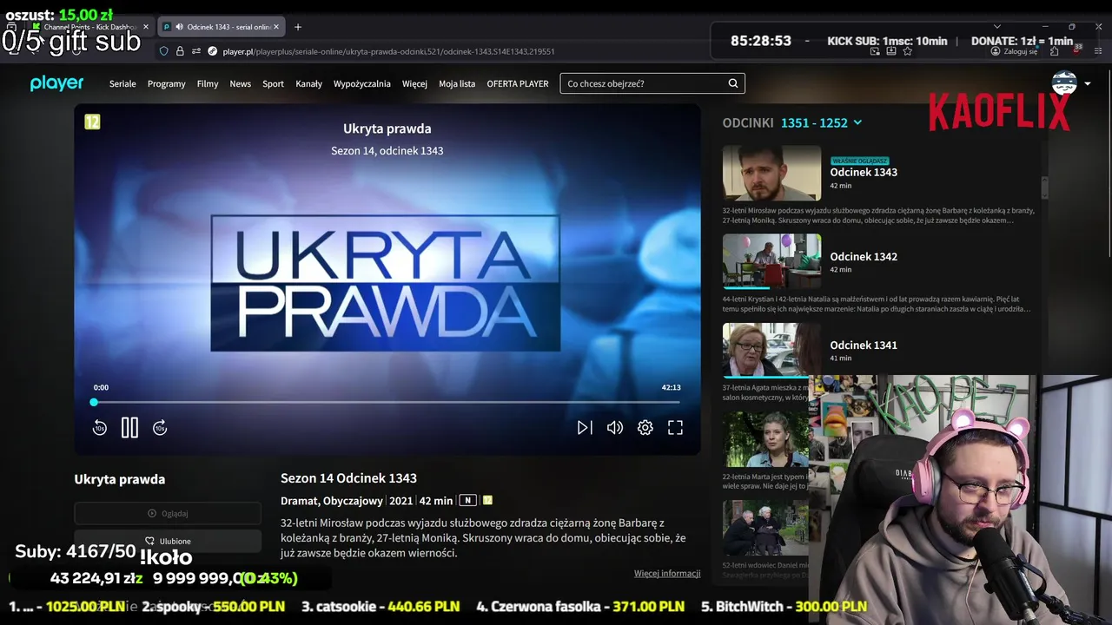Open the News section

pyautogui.click(x=241, y=83)
